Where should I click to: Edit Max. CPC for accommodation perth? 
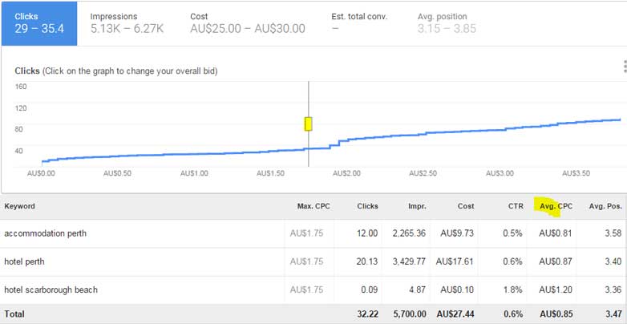(306, 233)
